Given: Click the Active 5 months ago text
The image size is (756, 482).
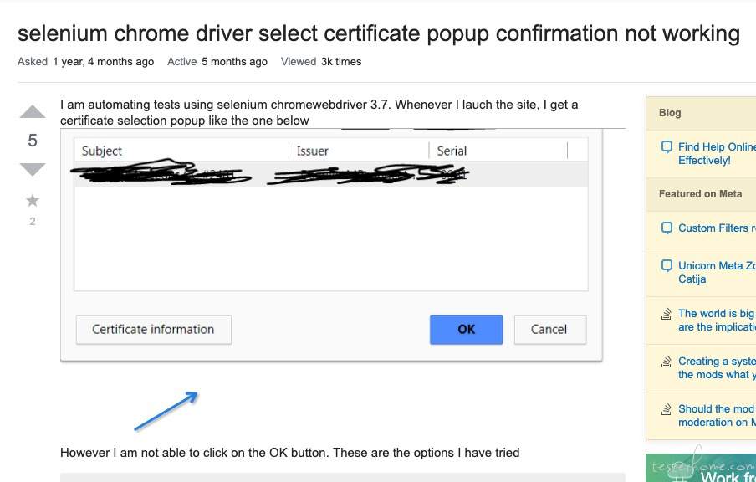Looking at the screenshot, I should pos(217,62).
